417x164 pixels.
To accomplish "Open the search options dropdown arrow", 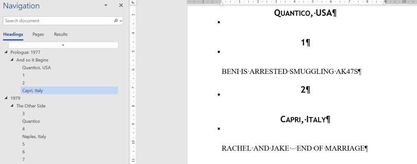I will point(121,21).
